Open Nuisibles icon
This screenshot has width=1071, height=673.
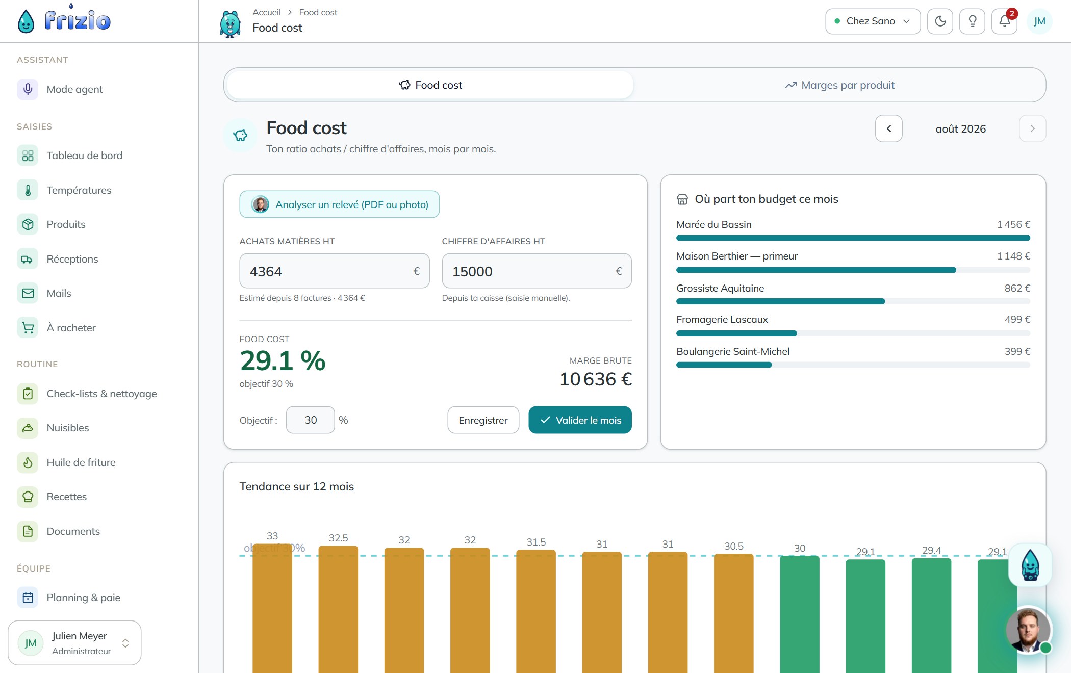[x=28, y=428]
